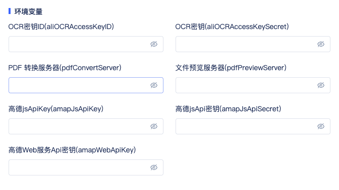
Task: Click the 高德Web服务Api密钥(amapWebApiKey) label text
Action: click(72, 150)
